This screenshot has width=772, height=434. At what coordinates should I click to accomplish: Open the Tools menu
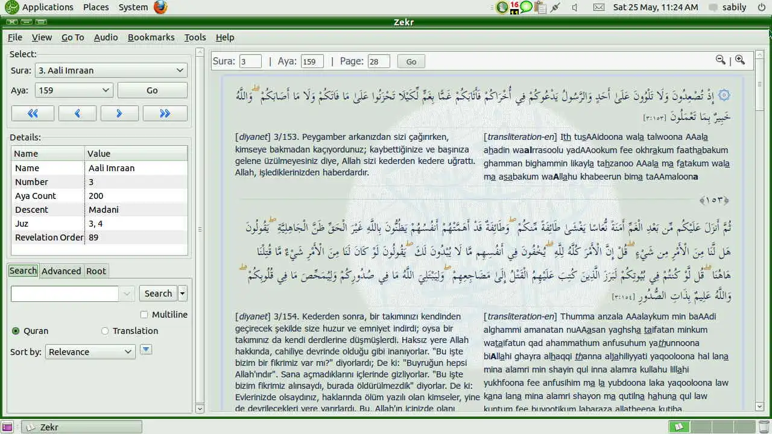click(x=195, y=37)
